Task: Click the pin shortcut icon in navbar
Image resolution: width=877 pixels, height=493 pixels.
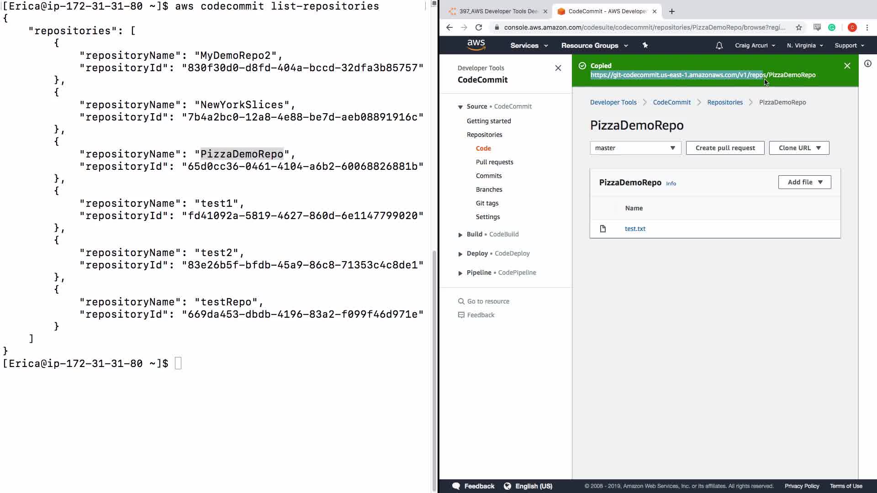Action: [x=645, y=45]
